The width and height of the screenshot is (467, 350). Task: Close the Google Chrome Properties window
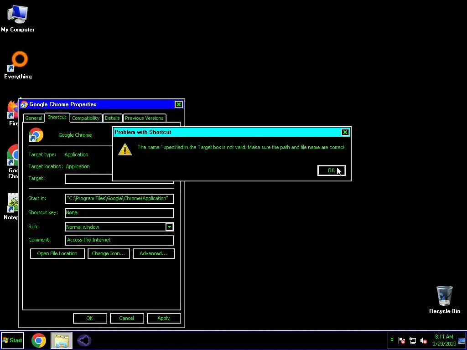tap(178, 104)
